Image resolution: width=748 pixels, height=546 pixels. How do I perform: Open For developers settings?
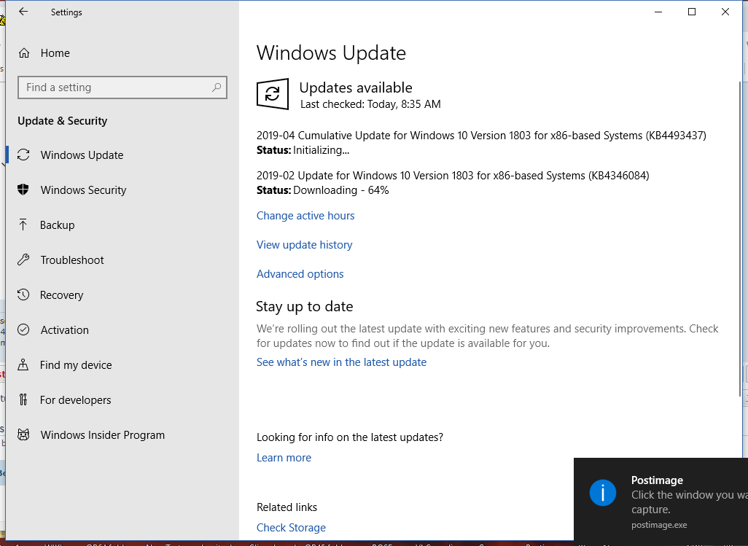pos(122,399)
